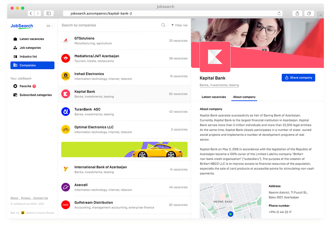Viewport: 331px width, 228px height.
Task: Click the 20 vacancies count for GTSolutions
Action: pyautogui.click(x=178, y=41)
